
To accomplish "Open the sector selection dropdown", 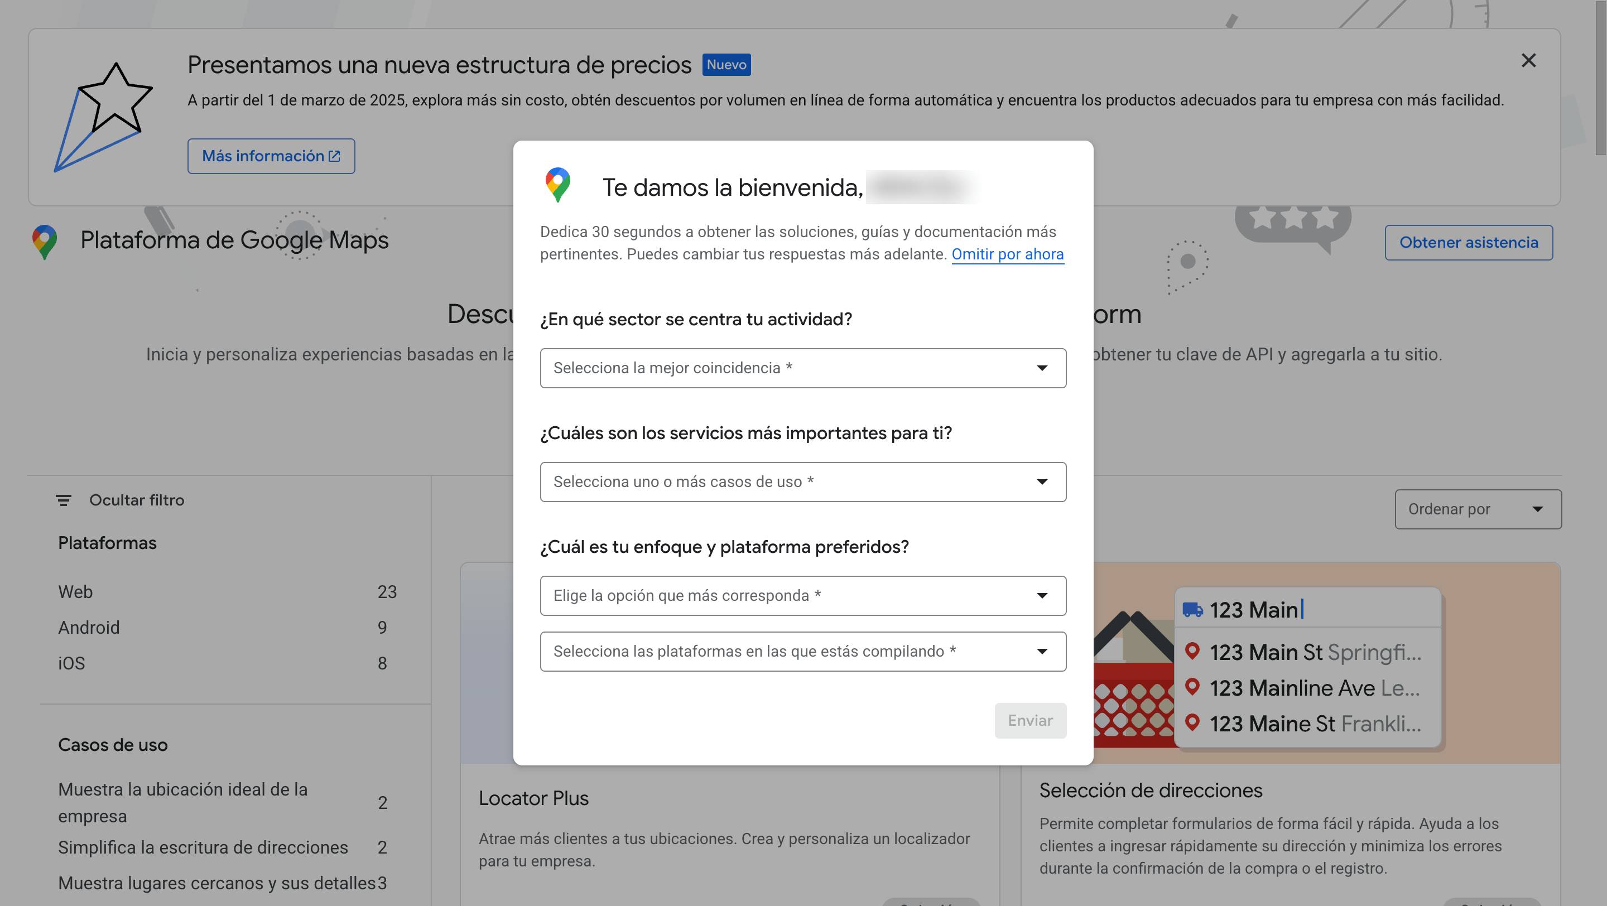I will (x=803, y=368).
